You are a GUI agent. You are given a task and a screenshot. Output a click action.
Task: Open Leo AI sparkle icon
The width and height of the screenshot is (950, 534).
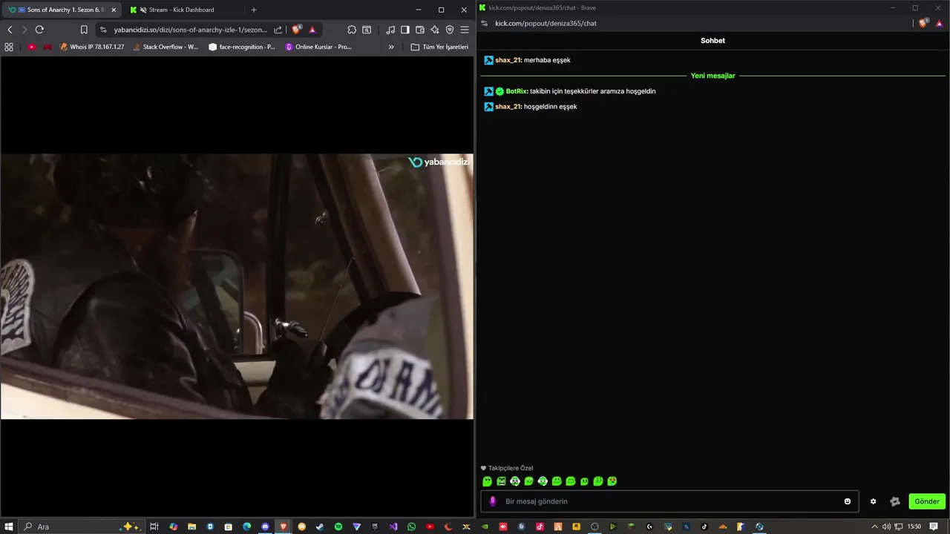(435, 30)
